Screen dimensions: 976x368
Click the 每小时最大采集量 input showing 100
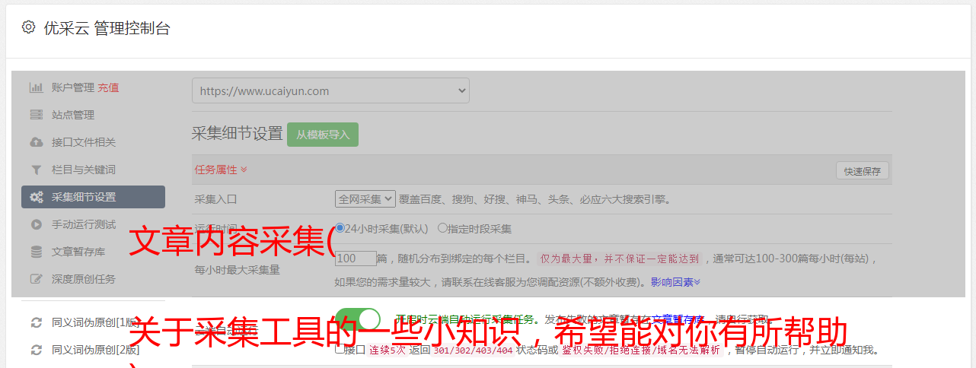tap(356, 258)
